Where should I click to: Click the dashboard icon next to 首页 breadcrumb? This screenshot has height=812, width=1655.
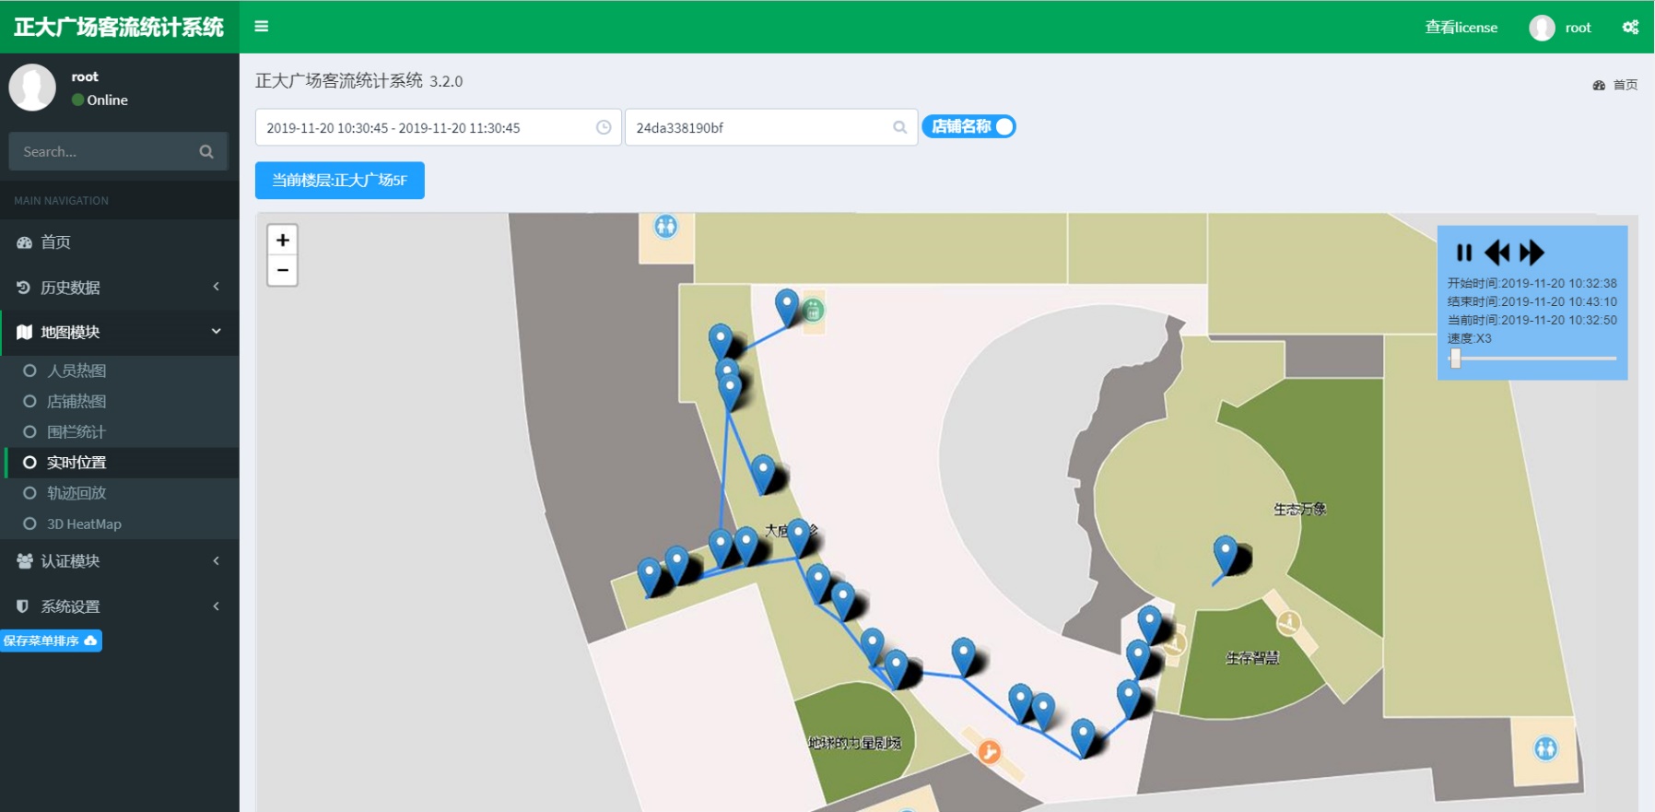(1599, 85)
